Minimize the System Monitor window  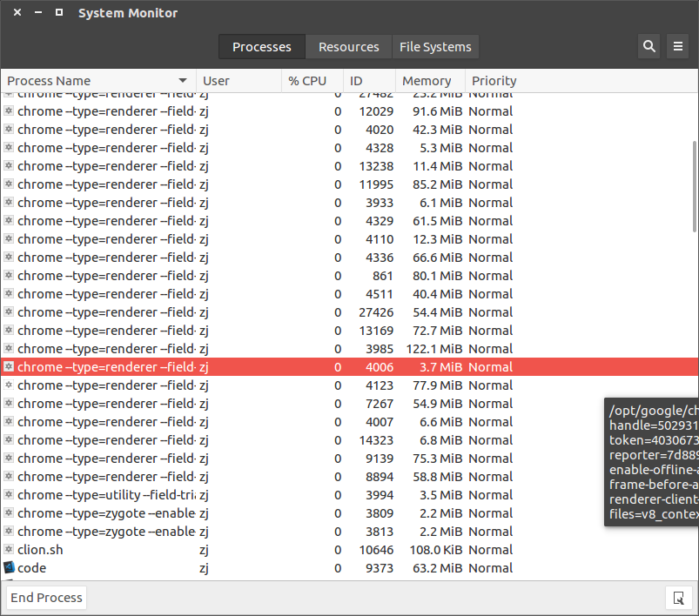(38, 12)
